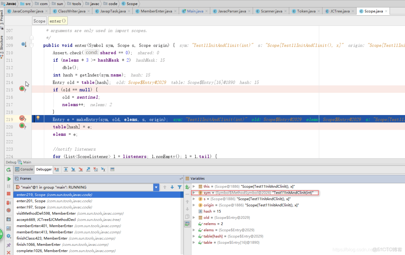Toggle Mute Breakpoints
Viewport: 405px width, 255px height.
point(9,210)
